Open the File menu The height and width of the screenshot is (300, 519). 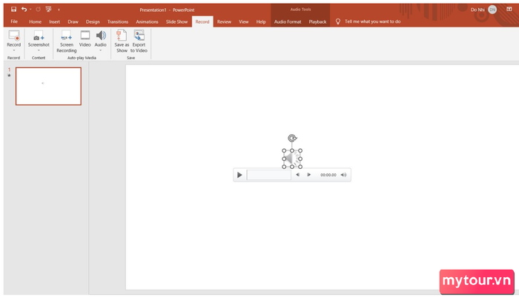pos(14,21)
